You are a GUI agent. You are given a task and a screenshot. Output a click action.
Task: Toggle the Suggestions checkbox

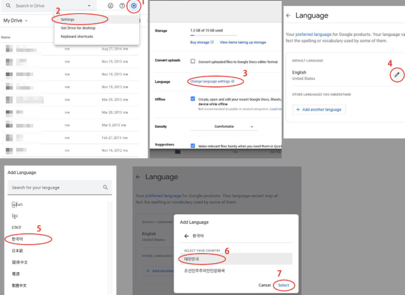point(193,145)
